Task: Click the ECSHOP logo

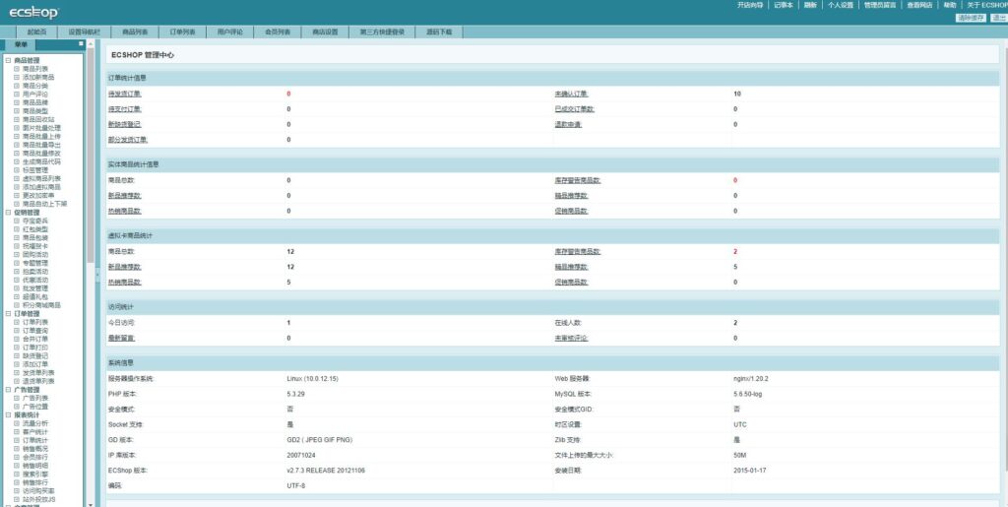Action: 33,12
